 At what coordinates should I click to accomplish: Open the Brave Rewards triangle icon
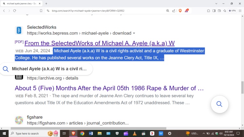coord(186,11)
